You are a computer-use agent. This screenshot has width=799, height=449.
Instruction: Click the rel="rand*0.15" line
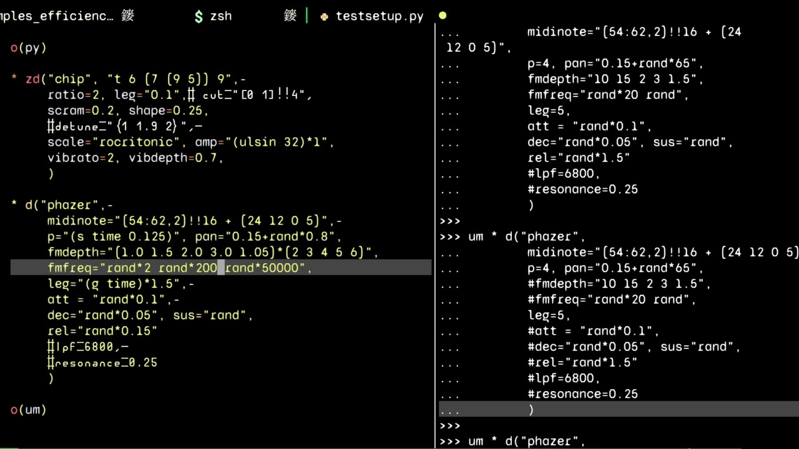tap(102, 331)
